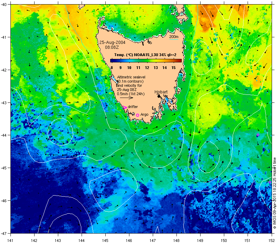Click the magenta Argo circle near latitude -44
Viewport: 279px width, 244px height.
pyautogui.click(x=258, y=135)
